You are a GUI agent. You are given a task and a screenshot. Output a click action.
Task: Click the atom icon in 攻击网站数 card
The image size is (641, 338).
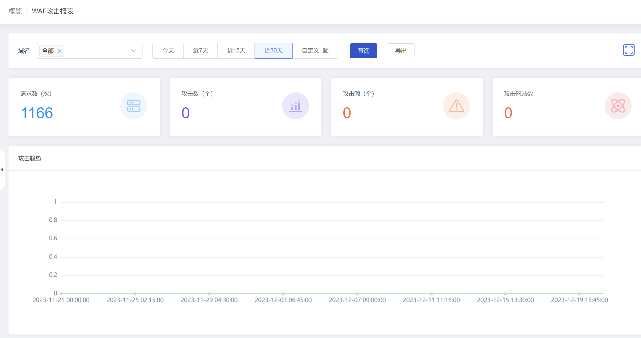point(618,106)
